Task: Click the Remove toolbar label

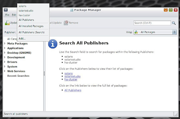Action: 73,23
